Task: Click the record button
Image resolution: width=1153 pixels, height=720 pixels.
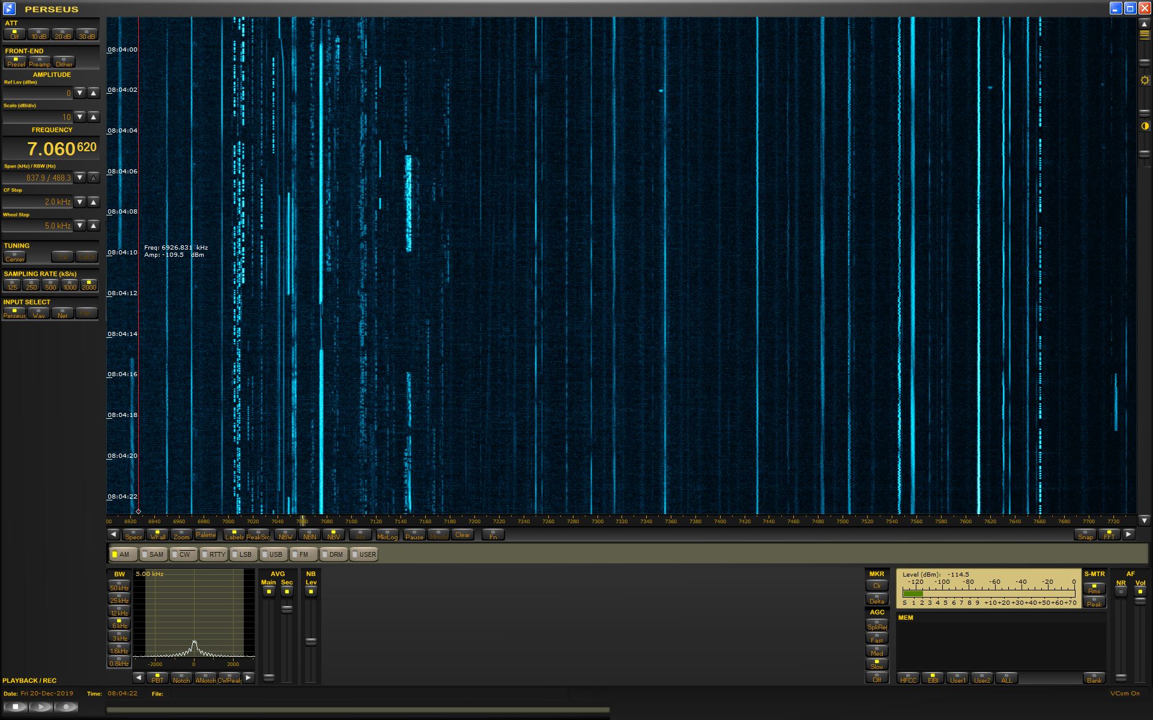Action: coord(66,707)
